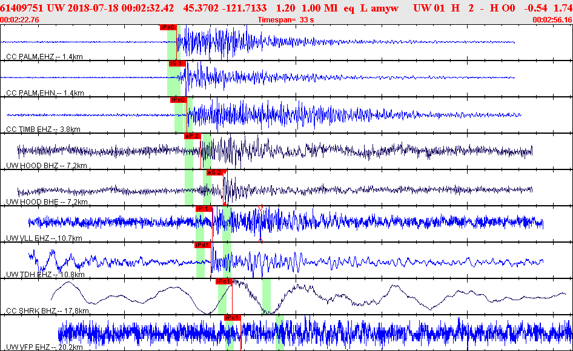Image resolution: width=573 pixels, height=351 pixels.
Task: Click the red triangle marker on VLL EHZ trace
Action: pos(260,208)
